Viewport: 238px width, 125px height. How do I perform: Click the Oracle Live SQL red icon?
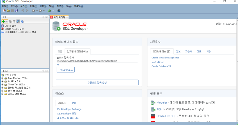click(153, 116)
